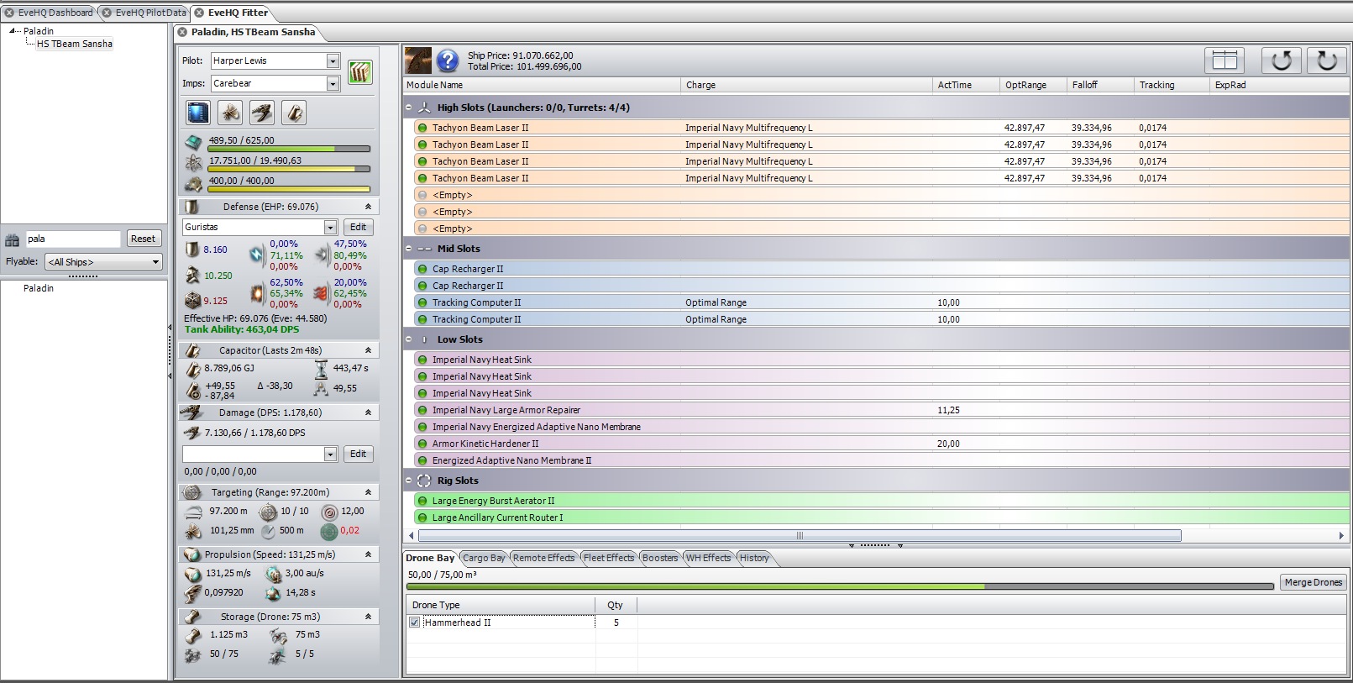Toggle status of first Tachyon Beam Laser II
Image resolution: width=1353 pixels, height=683 pixels.
click(422, 128)
